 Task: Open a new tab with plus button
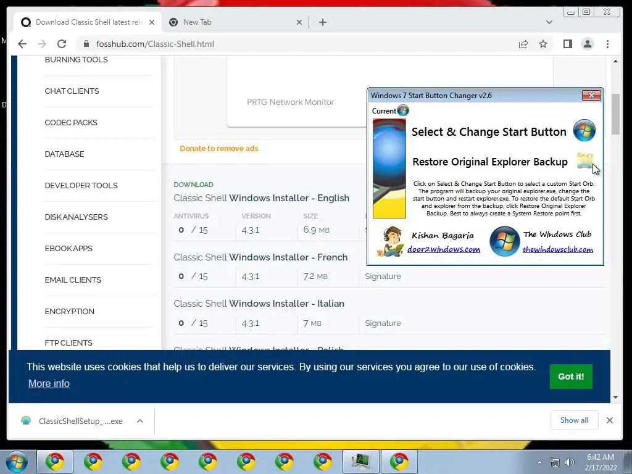tap(322, 22)
